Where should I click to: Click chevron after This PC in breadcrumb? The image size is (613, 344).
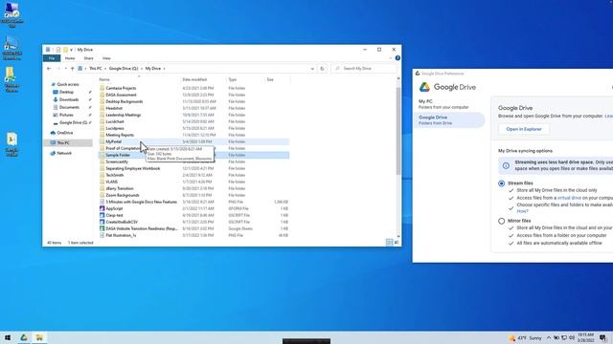(105, 69)
